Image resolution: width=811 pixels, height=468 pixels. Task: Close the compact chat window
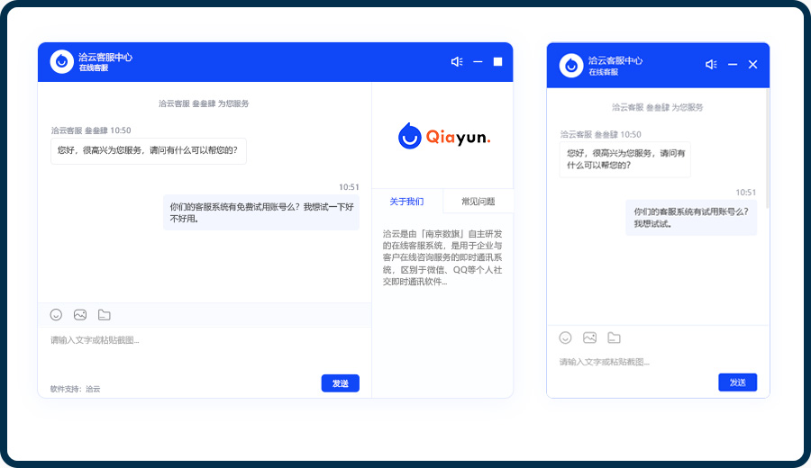pos(753,65)
